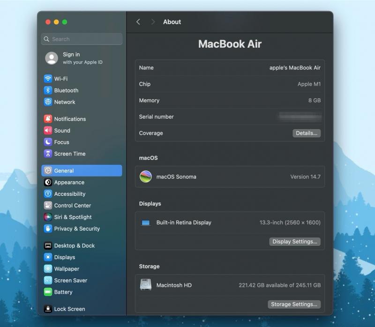Go back with the left chevron
The height and width of the screenshot is (327, 375).
point(138,22)
